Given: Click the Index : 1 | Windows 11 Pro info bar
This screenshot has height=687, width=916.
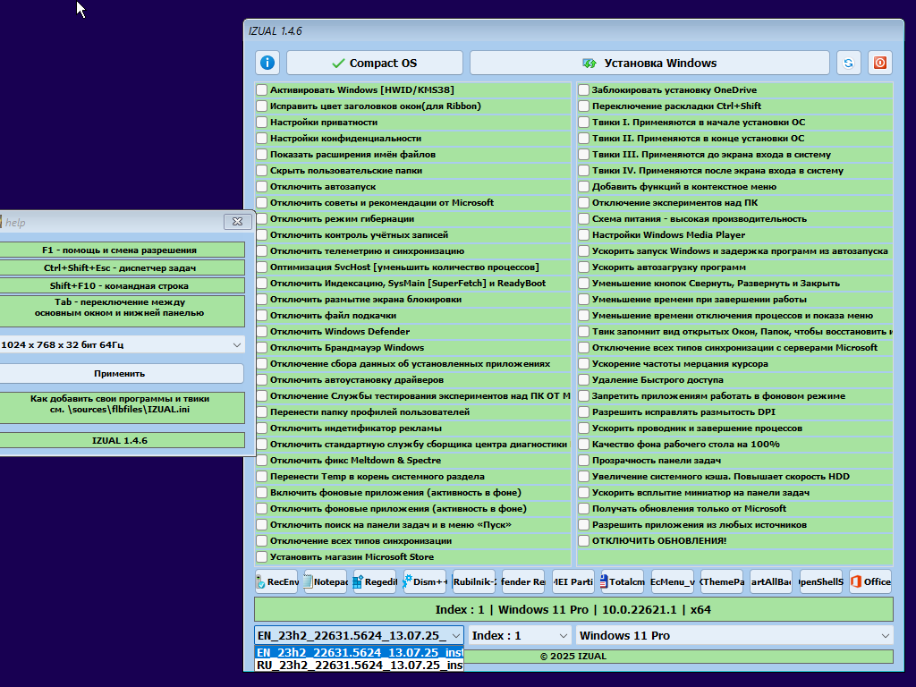Looking at the screenshot, I should coord(573,609).
